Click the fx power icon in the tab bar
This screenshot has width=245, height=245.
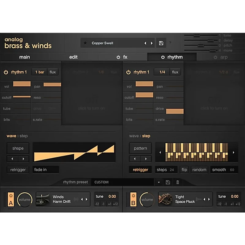[119, 57]
